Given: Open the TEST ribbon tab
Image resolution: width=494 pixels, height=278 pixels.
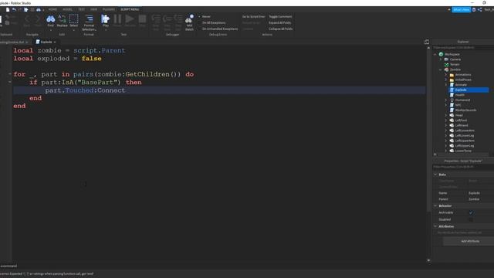Looking at the screenshot, I should (82, 9).
